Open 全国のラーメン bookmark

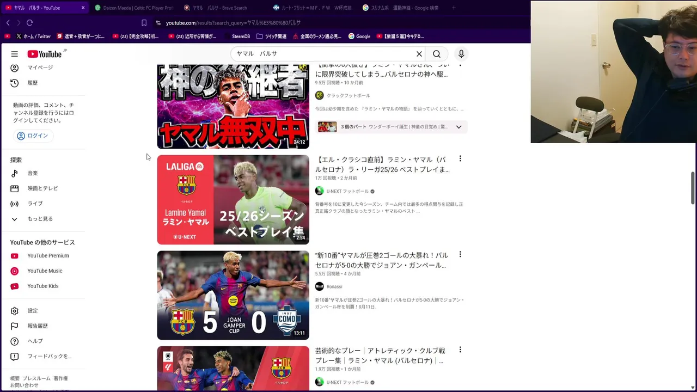pyautogui.click(x=317, y=36)
